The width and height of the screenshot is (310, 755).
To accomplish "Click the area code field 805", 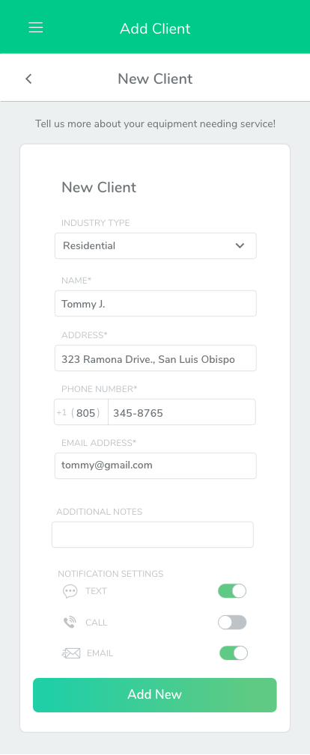I will tap(86, 412).
